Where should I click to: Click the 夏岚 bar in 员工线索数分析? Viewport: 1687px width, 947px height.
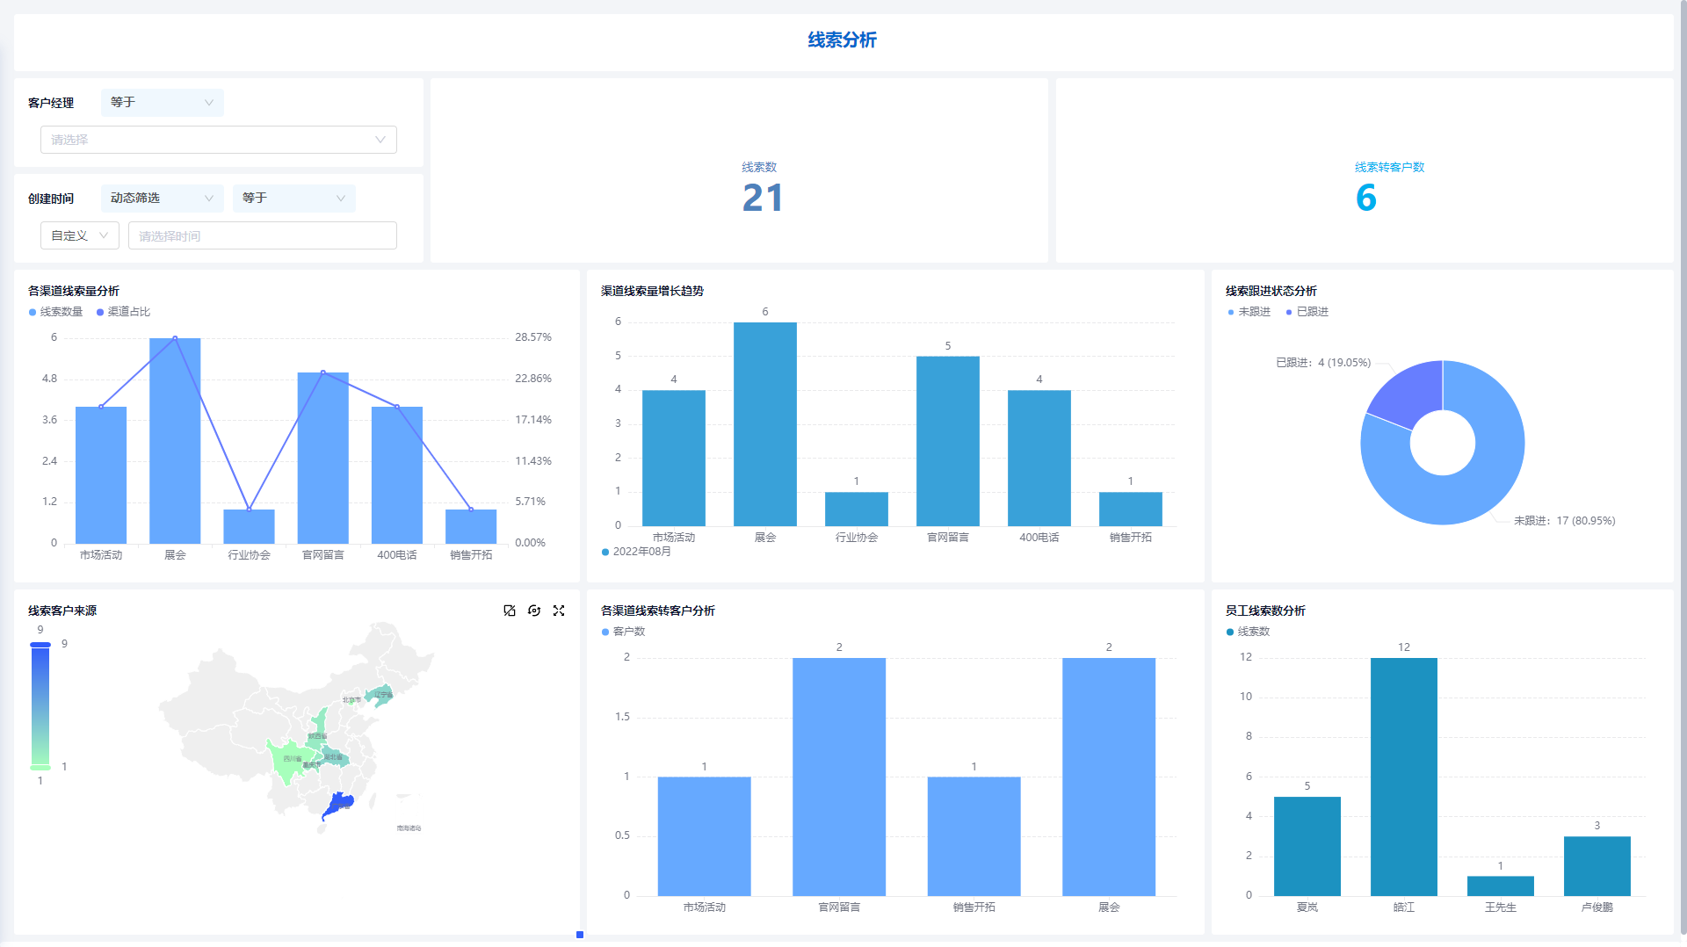click(1307, 846)
